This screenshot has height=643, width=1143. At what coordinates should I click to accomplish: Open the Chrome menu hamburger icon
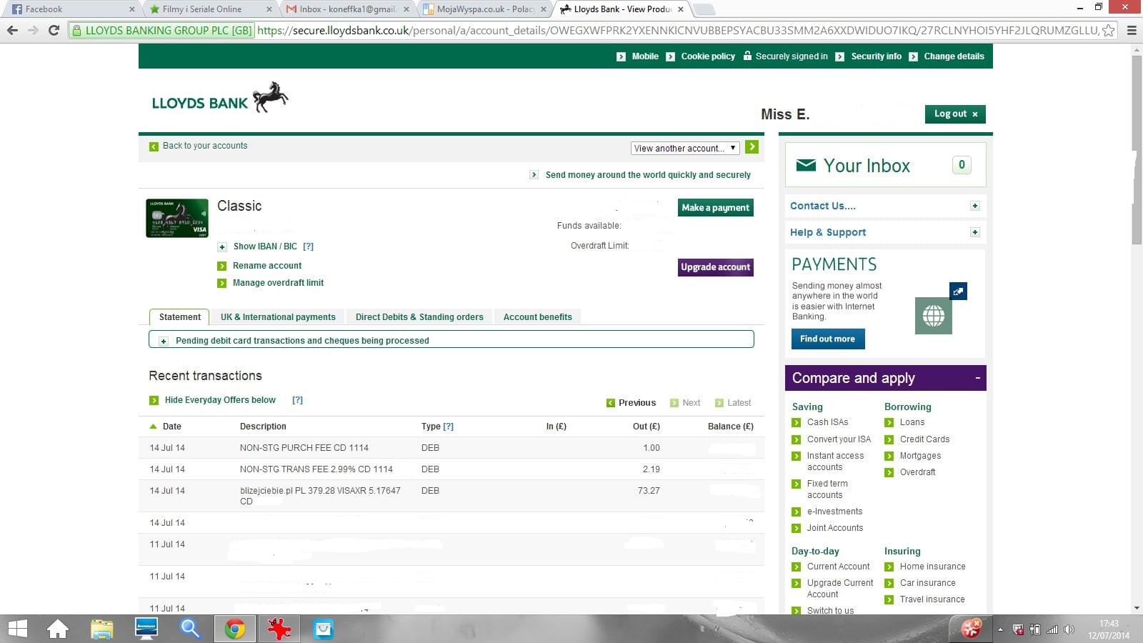tap(1132, 30)
